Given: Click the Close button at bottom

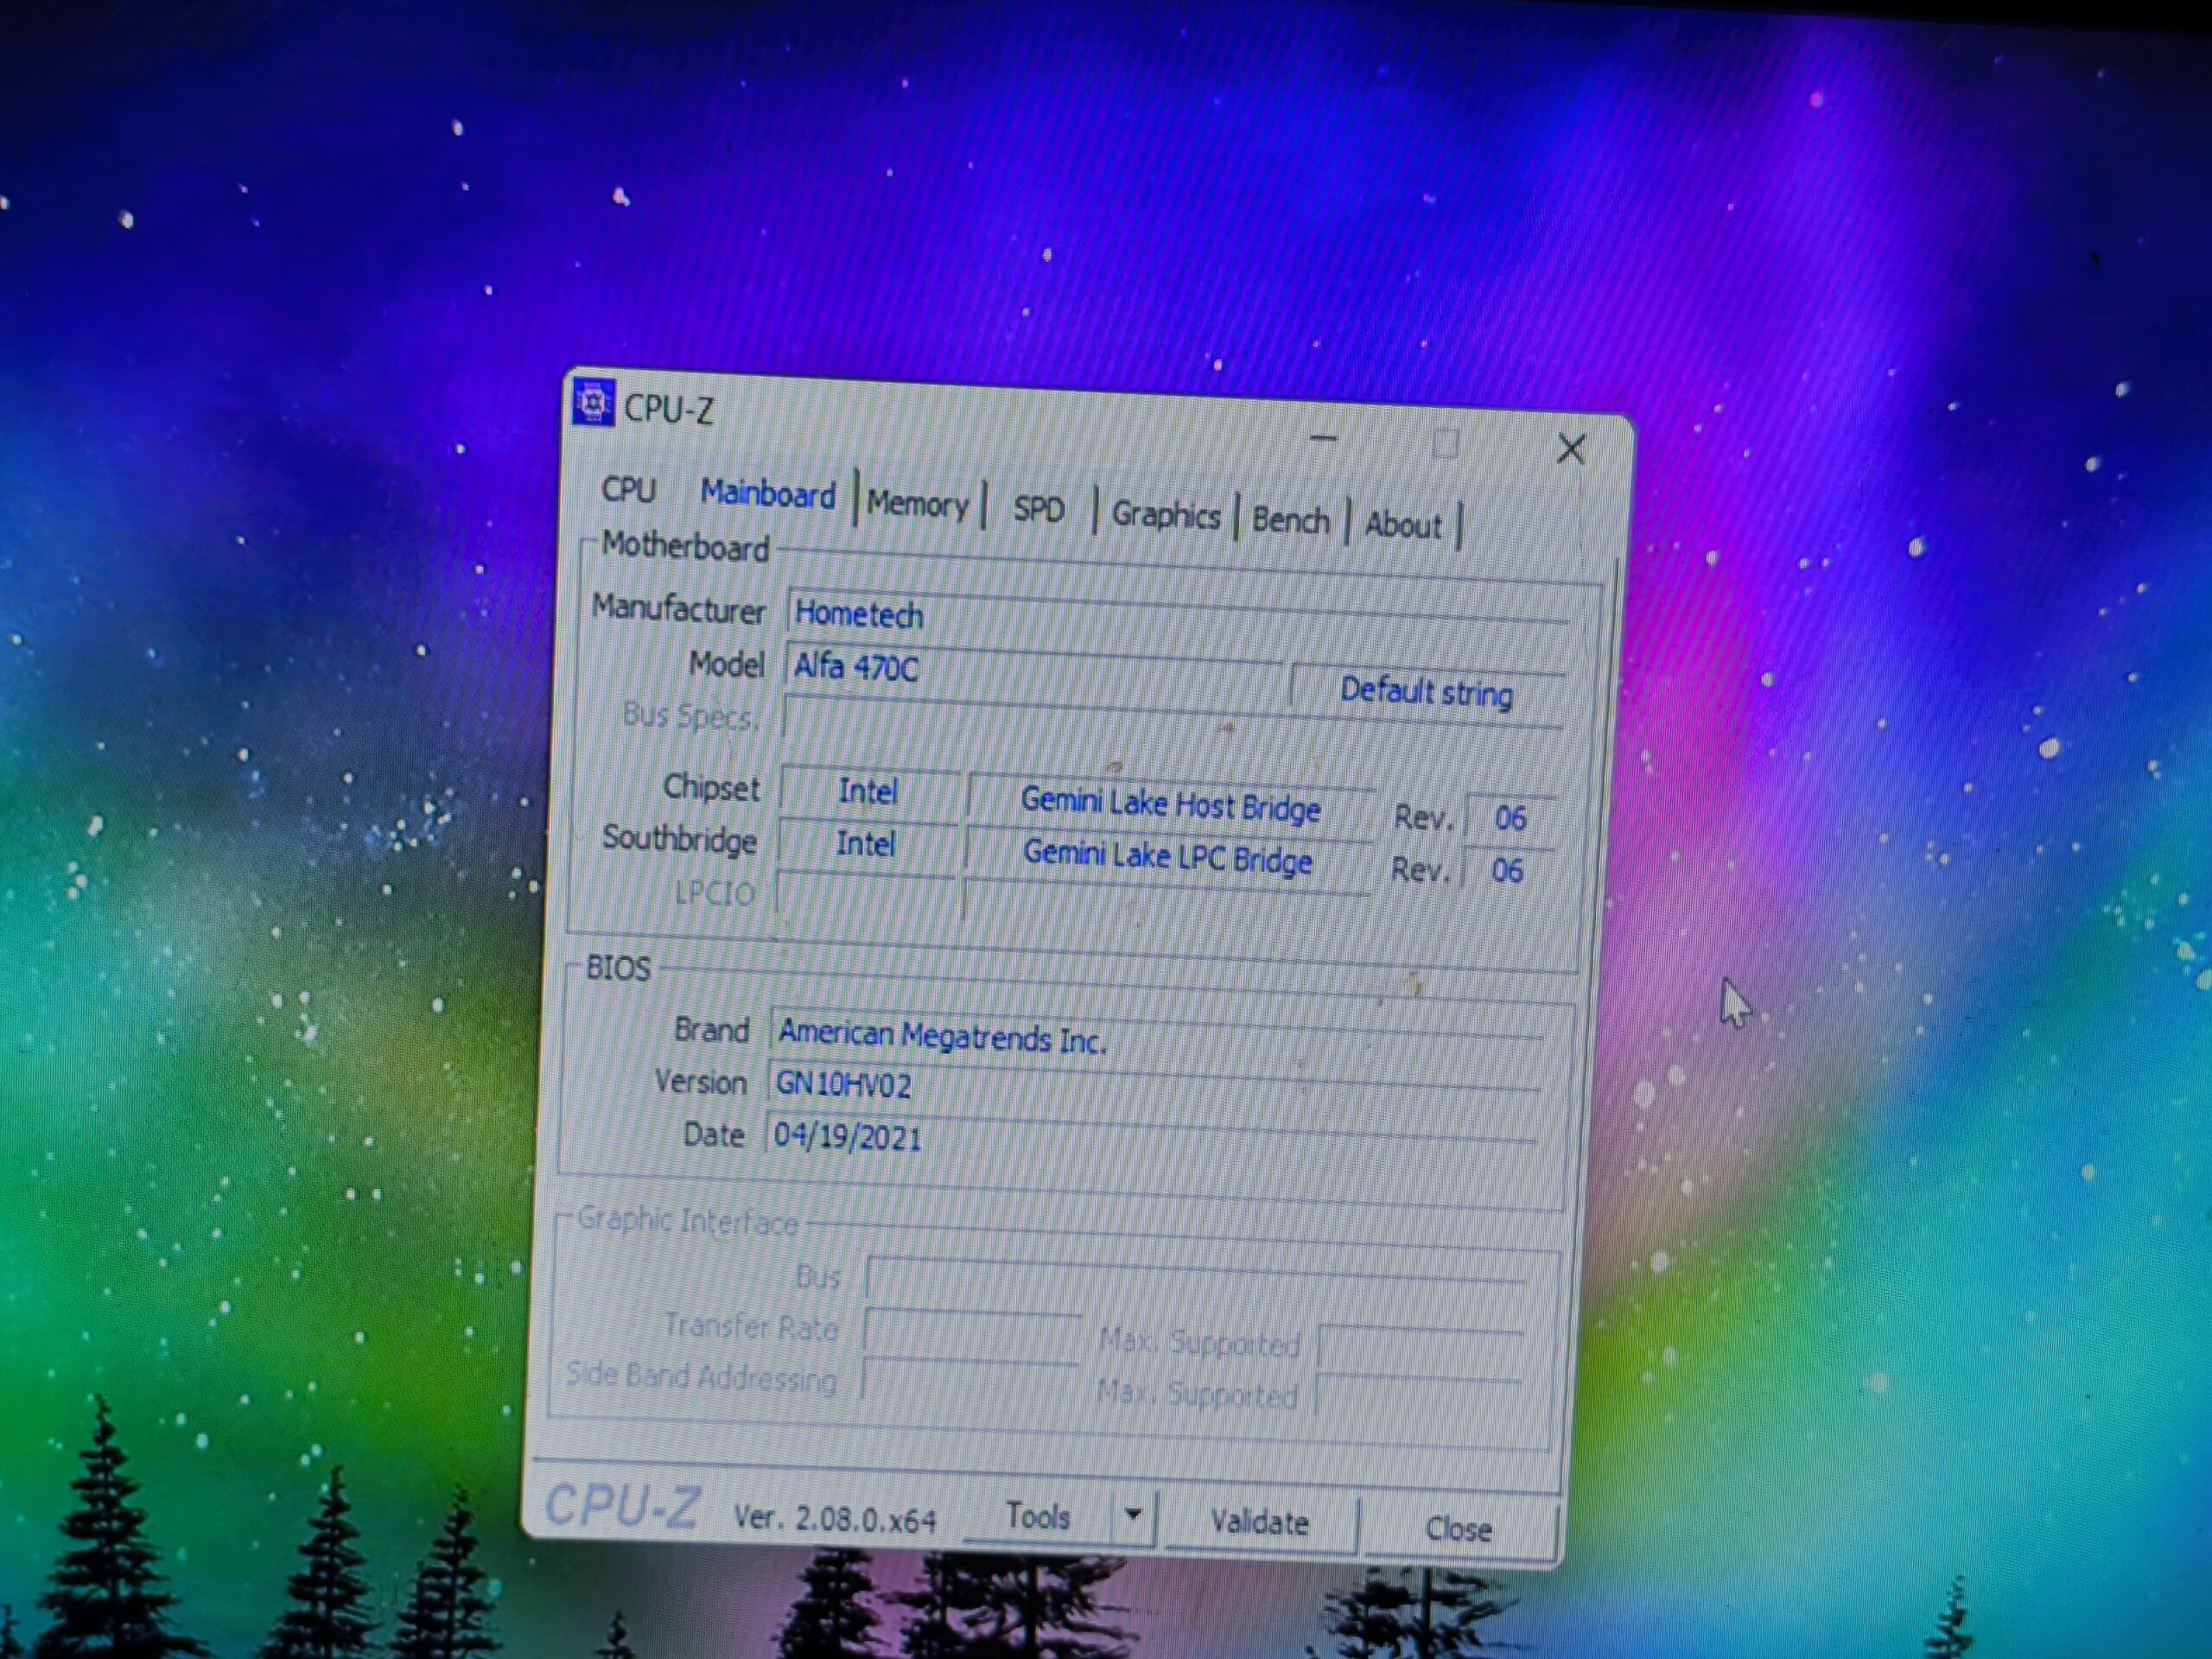Looking at the screenshot, I should (1458, 1529).
